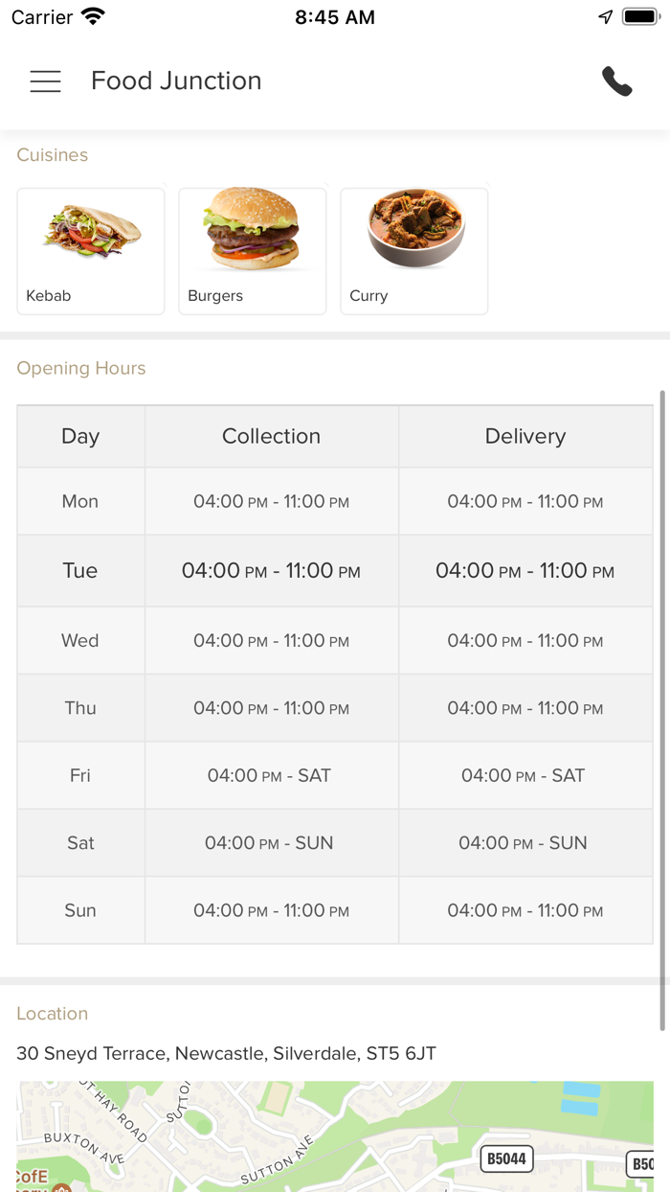670x1192 pixels.
Task: Tap the curry bowl image
Action: [415, 228]
